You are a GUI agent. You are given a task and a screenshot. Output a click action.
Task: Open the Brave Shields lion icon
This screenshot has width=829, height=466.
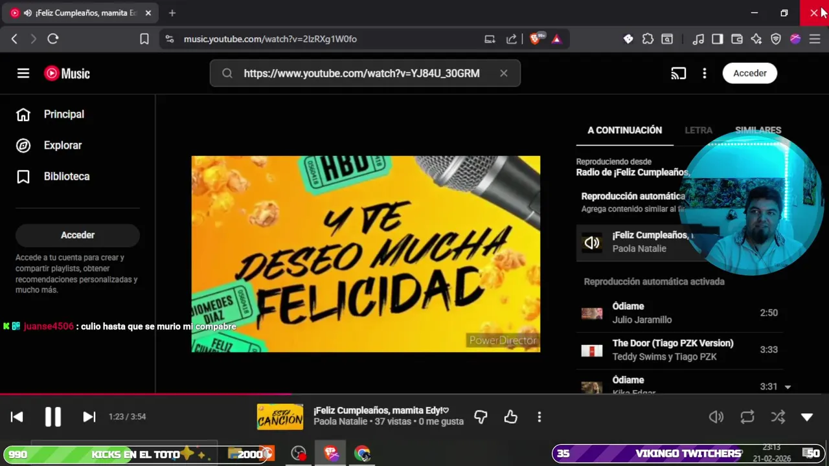[x=537, y=39]
